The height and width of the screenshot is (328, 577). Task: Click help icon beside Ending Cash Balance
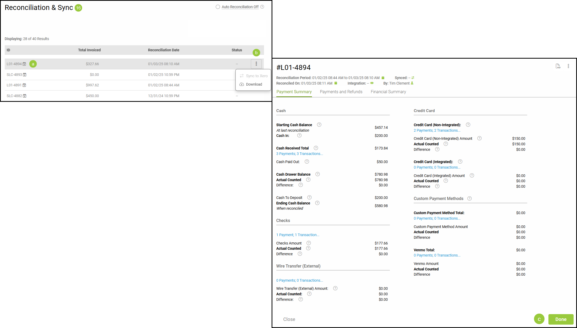(317, 203)
